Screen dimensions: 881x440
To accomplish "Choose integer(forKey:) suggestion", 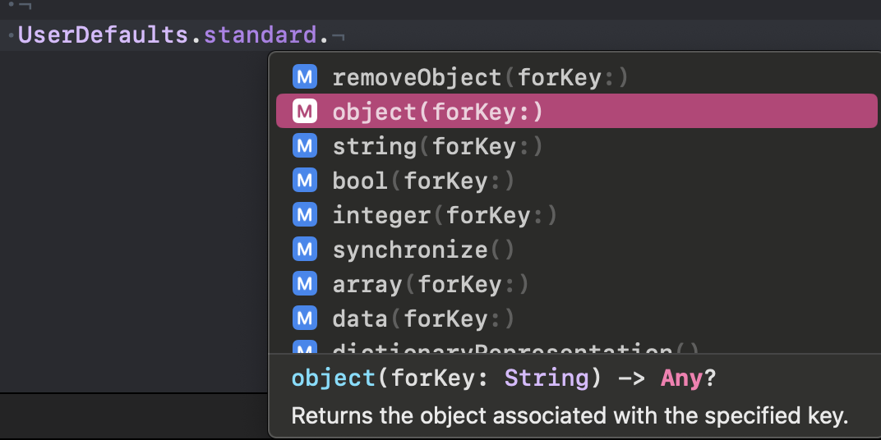I will pyautogui.click(x=576, y=215).
